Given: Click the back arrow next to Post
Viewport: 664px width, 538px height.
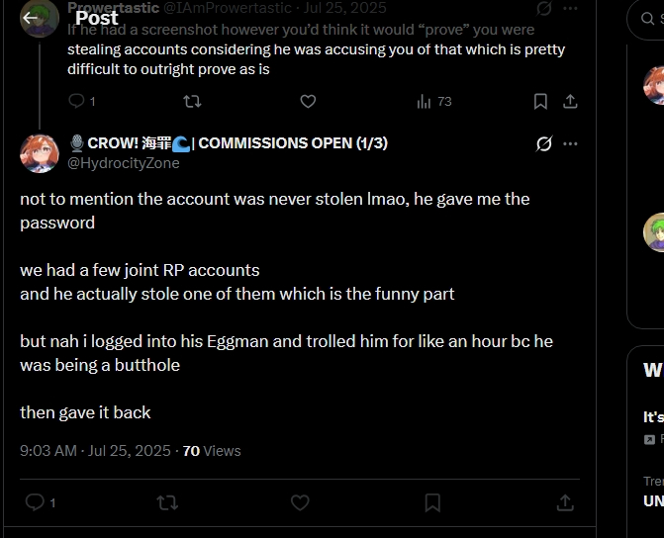Looking at the screenshot, I should (31, 17).
